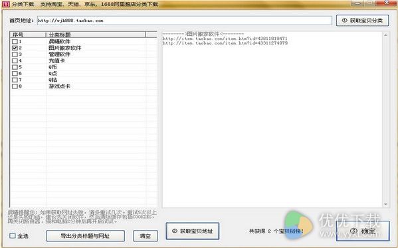Select the Q钻 row in category list
The height and width of the screenshot is (248, 398).
(83, 80)
